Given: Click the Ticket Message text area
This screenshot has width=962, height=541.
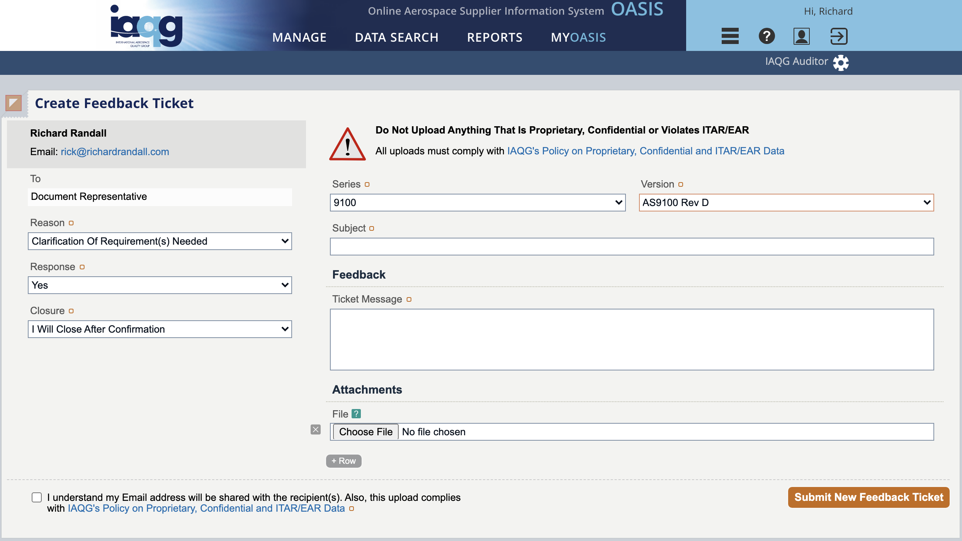Looking at the screenshot, I should click(632, 340).
